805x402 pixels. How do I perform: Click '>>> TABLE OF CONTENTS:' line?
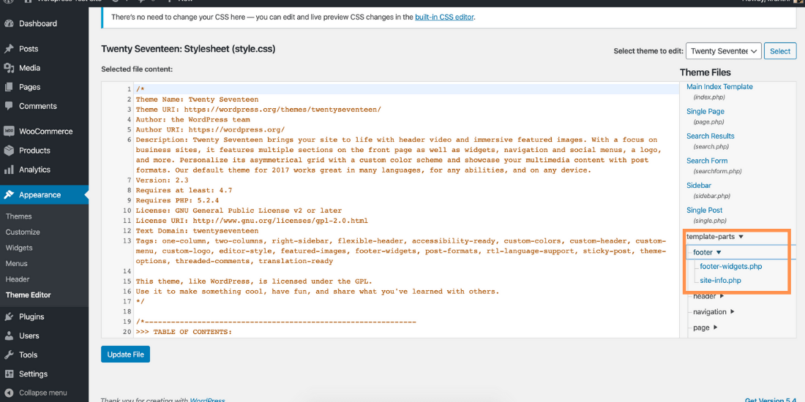184,332
